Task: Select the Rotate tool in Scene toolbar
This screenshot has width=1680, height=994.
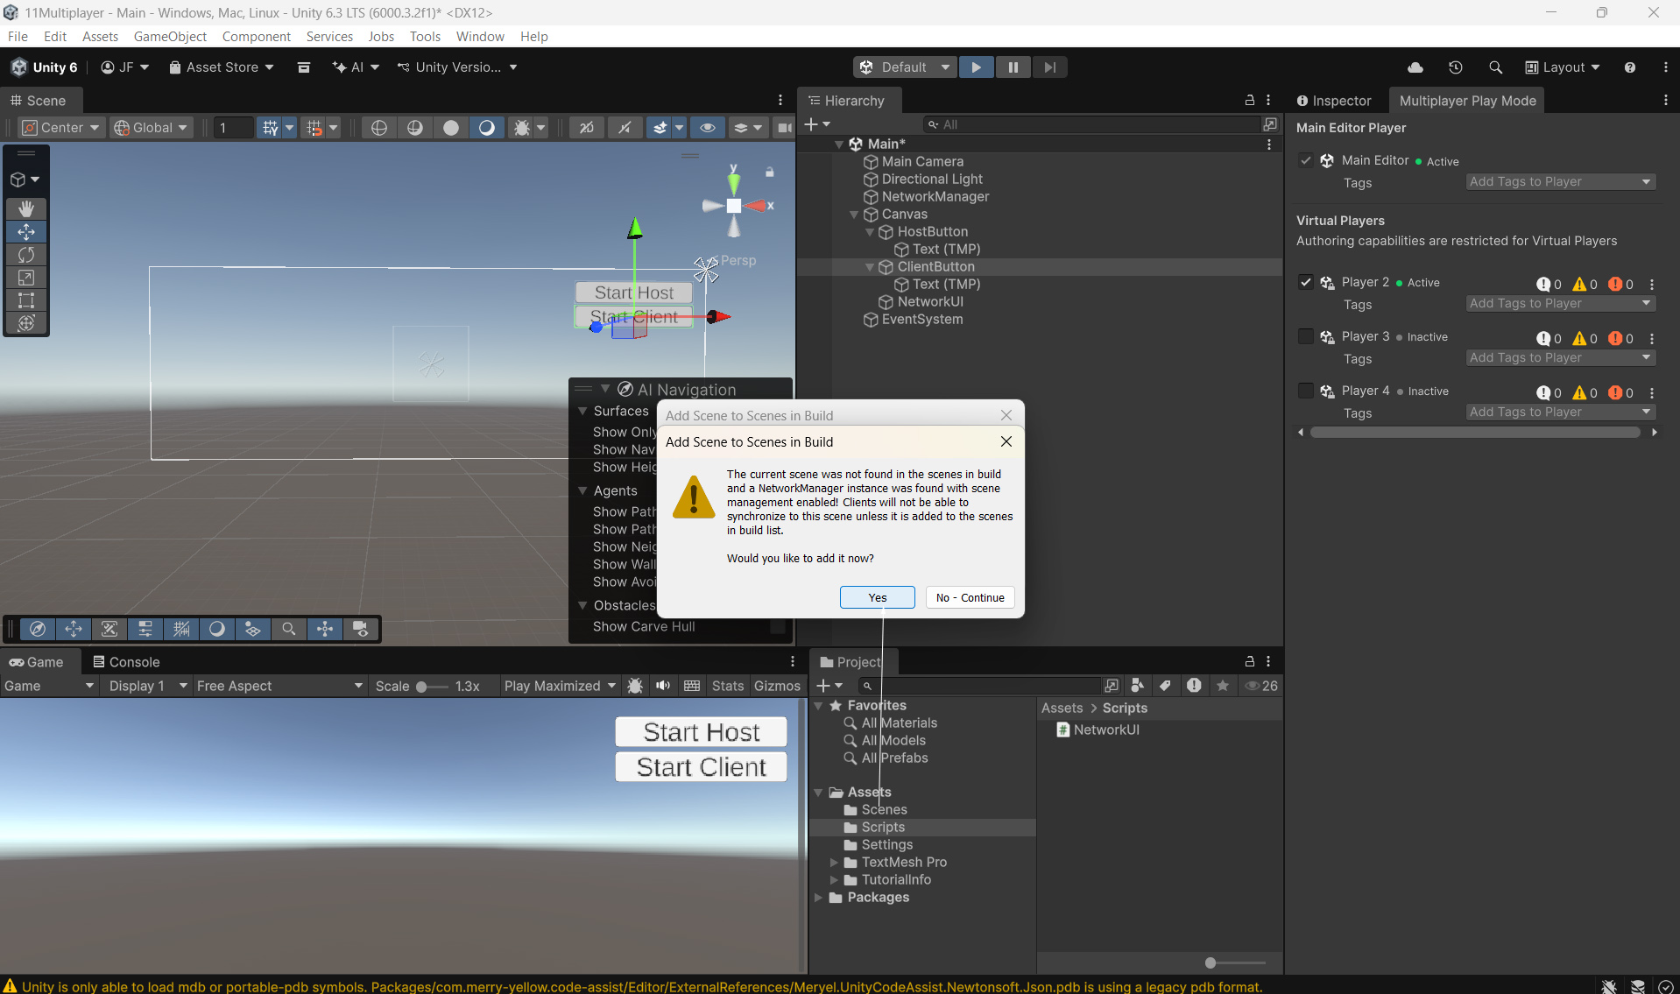Action: pos(26,255)
